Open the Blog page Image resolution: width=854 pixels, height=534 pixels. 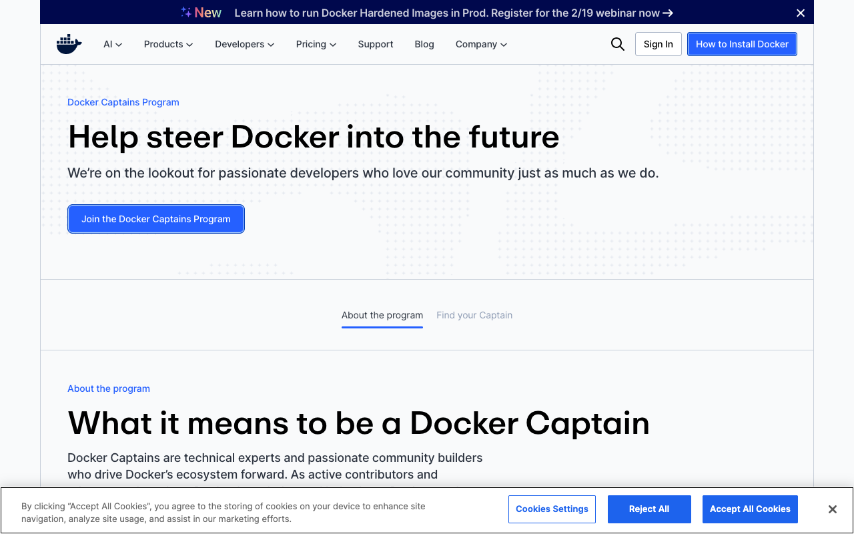click(x=424, y=44)
